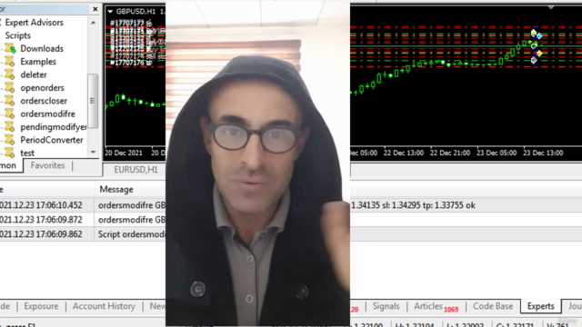Switch to the Favorites tab
The width and height of the screenshot is (582, 327).
pyautogui.click(x=47, y=165)
